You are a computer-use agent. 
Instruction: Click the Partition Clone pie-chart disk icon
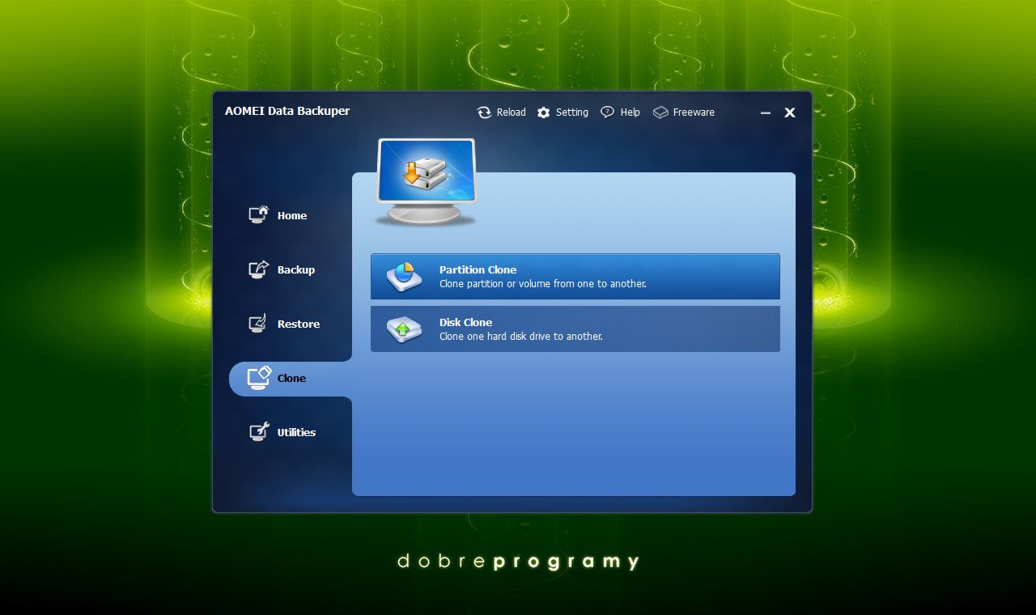click(x=404, y=277)
